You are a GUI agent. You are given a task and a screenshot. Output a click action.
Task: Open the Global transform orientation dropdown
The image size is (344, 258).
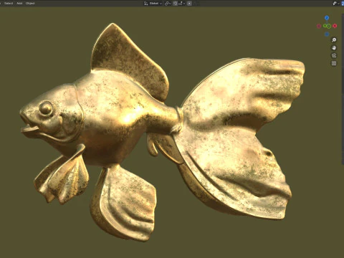pyautogui.click(x=153, y=4)
